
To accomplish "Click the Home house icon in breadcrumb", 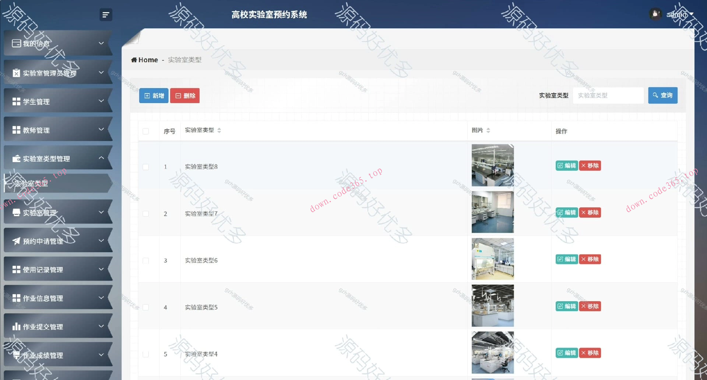I will click(x=134, y=60).
